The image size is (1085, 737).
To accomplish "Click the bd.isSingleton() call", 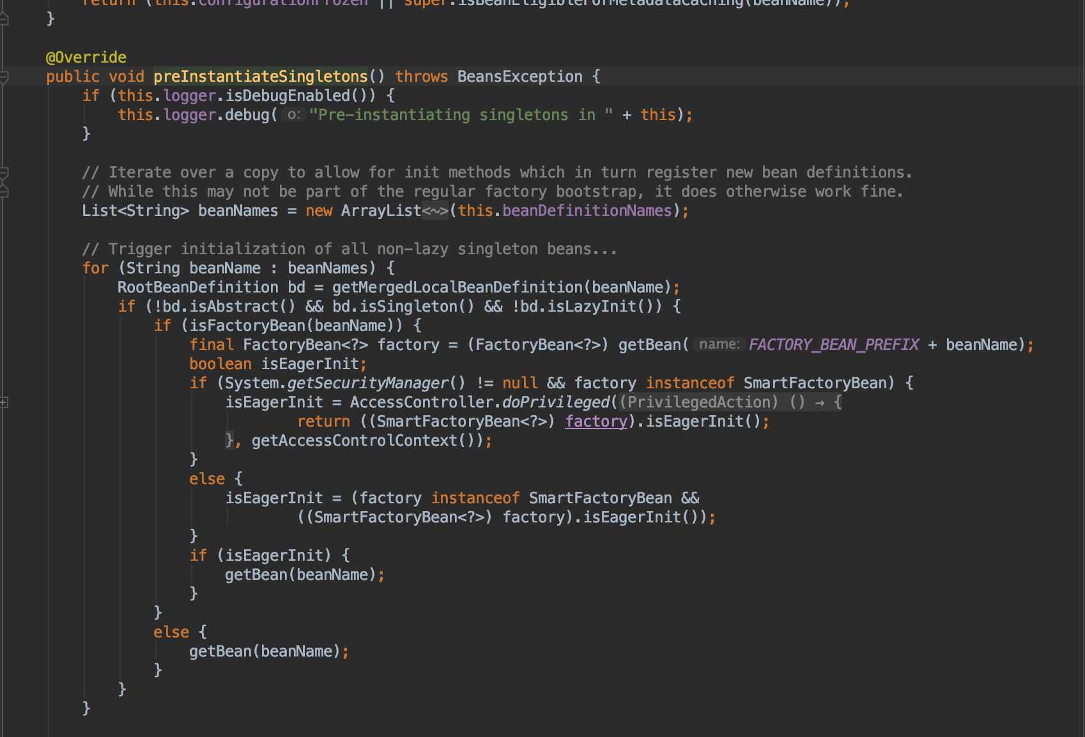I will (404, 307).
